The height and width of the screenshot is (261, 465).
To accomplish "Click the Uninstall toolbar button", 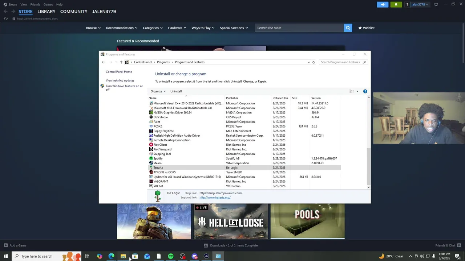I will [176, 91].
